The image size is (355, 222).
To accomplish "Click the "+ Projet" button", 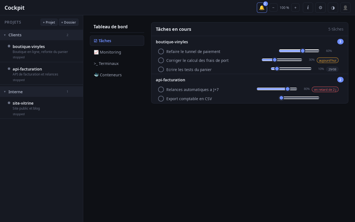I will (49, 22).
